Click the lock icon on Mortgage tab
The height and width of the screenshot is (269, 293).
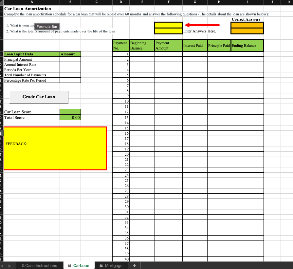(x=101, y=265)
